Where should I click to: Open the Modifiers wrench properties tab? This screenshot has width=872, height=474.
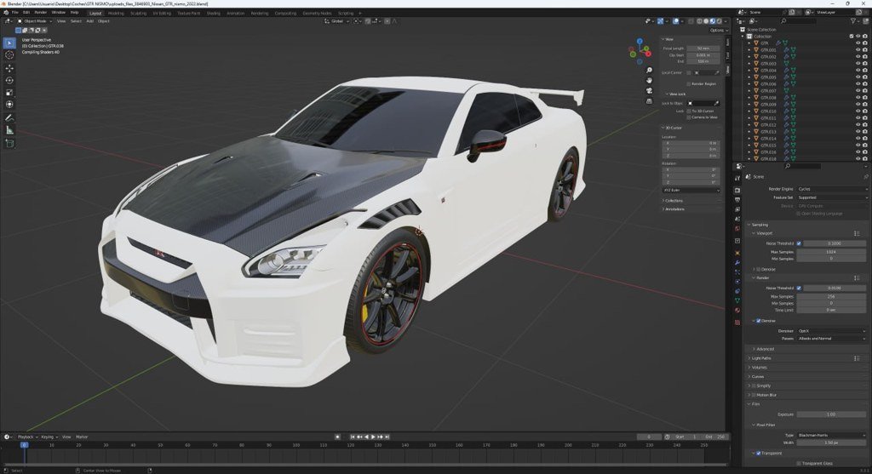click(x=737, y=262)
